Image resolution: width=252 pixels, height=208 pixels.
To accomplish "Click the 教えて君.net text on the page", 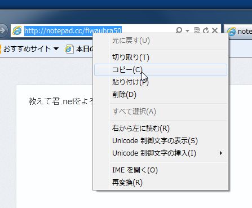I will (x=51, y=101).
